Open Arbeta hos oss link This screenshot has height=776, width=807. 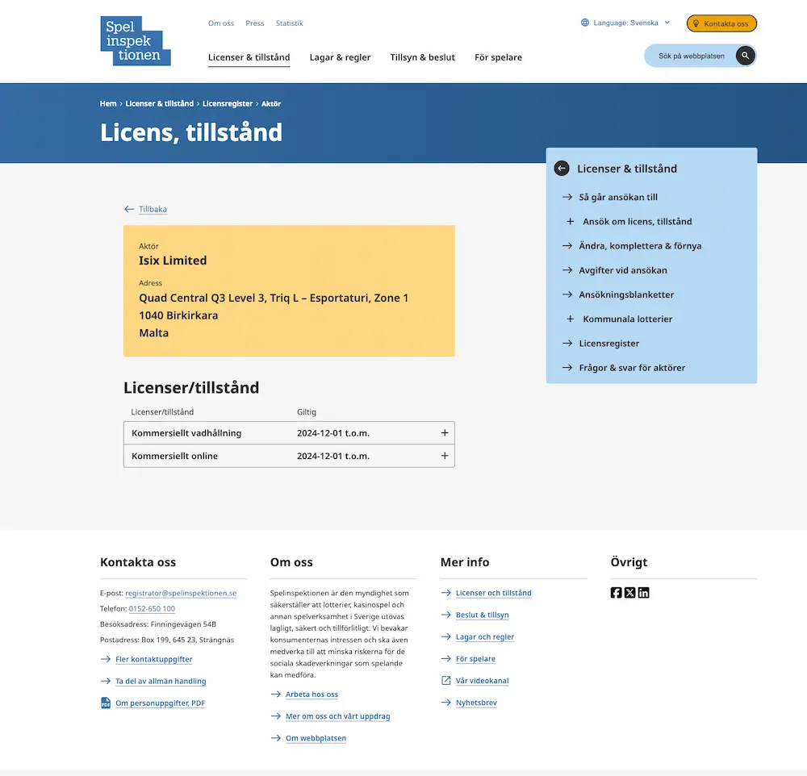pos(312,695)
